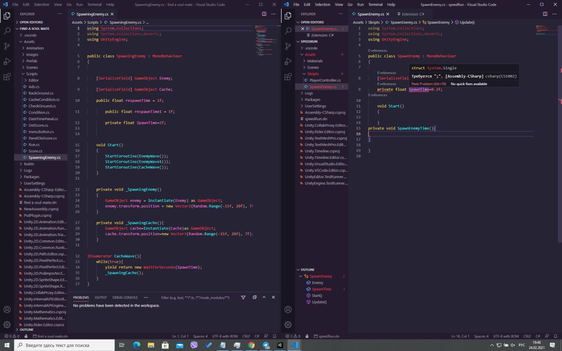This screenshot has width=562, height=351.
Task: Open the Telegram icon in the taskbar
Action: tap(266, 345)
